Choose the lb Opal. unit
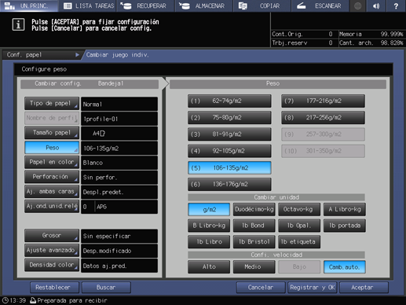The height and width of the screenshot is (305, 406). pos(299,226)
